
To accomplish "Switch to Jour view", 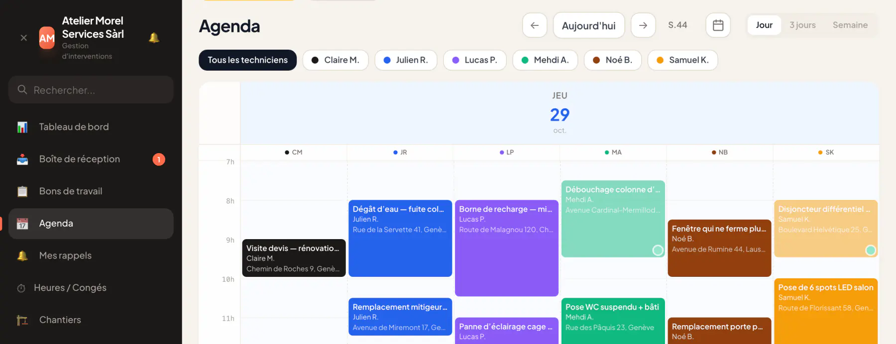I will pyautogui.click(x=764, y=25).
